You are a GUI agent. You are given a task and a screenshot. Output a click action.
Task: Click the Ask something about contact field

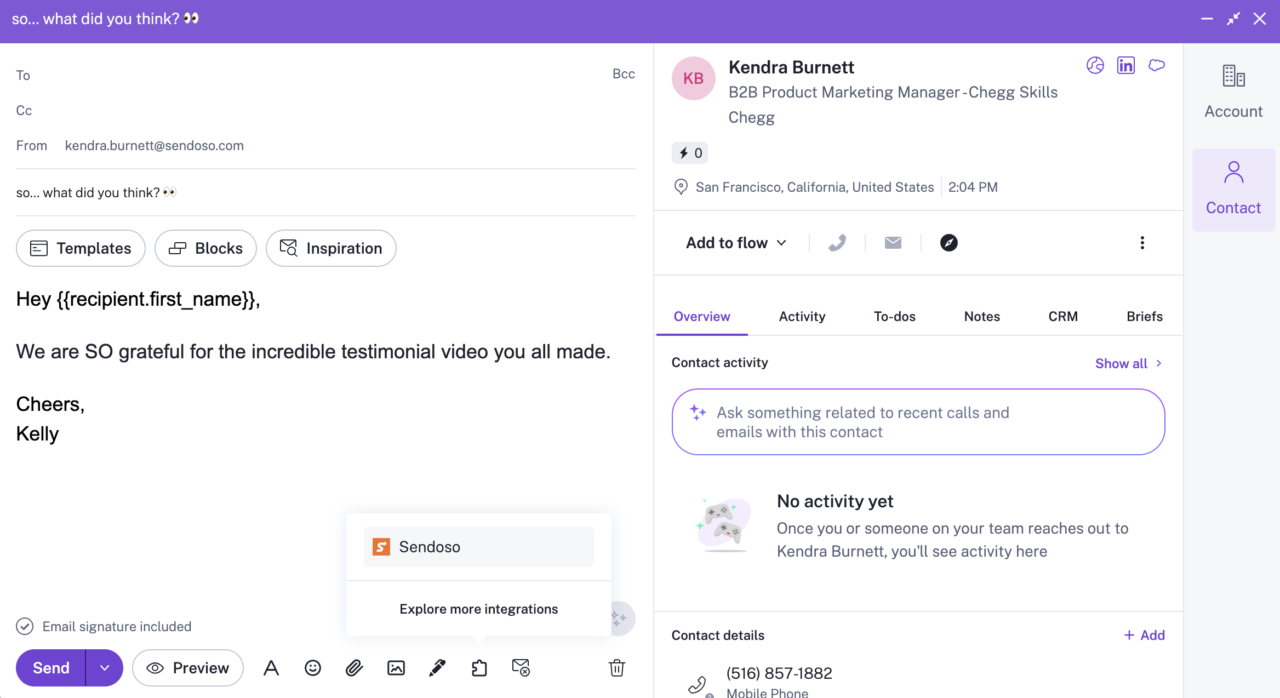pos(918,422)
